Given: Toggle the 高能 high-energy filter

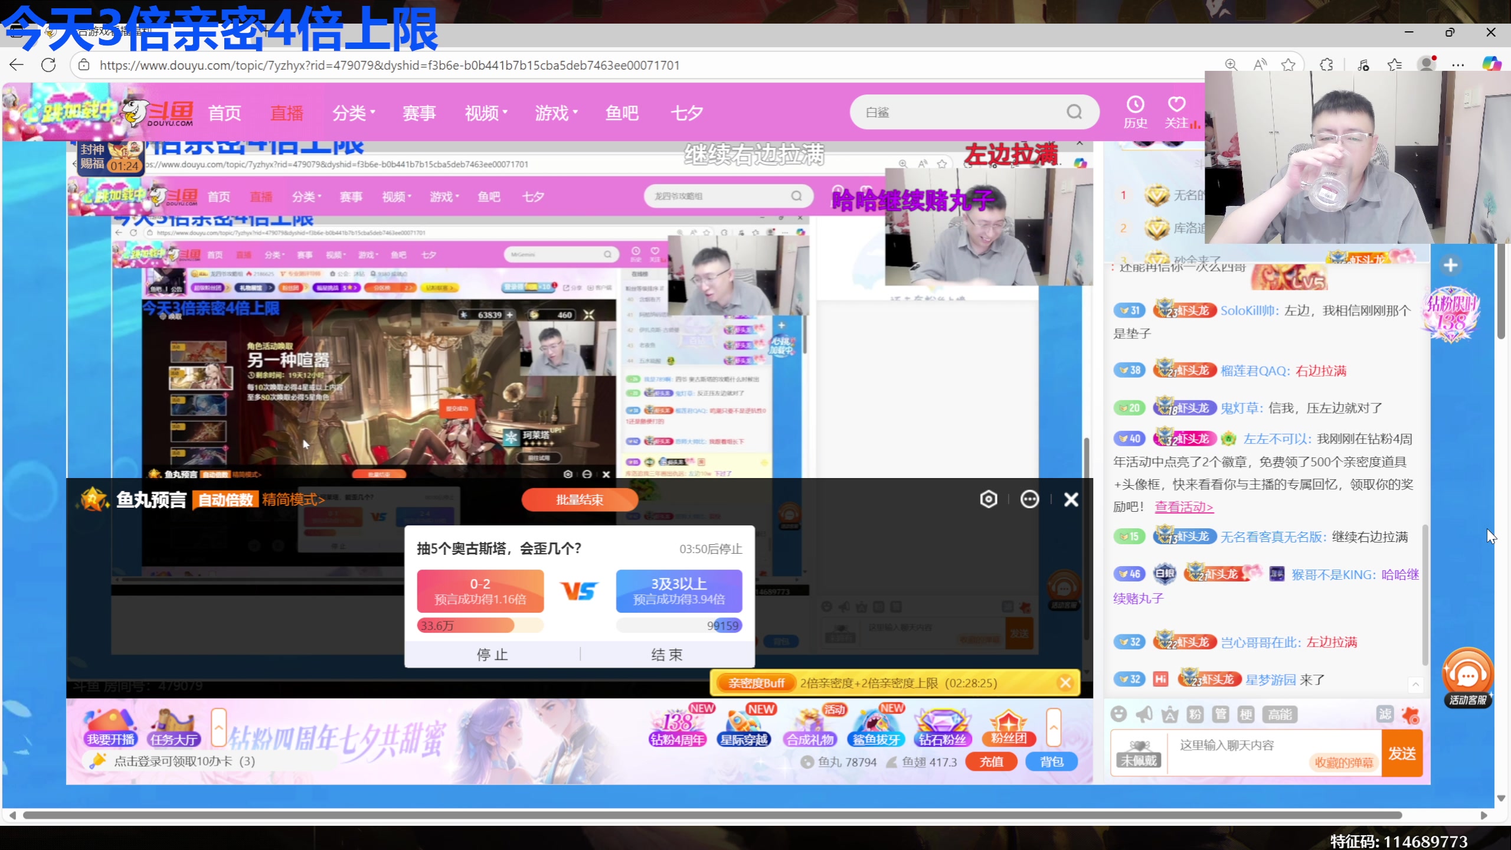Looking at the screenshot, I should pyautogui.click(x=1280, y=715).
